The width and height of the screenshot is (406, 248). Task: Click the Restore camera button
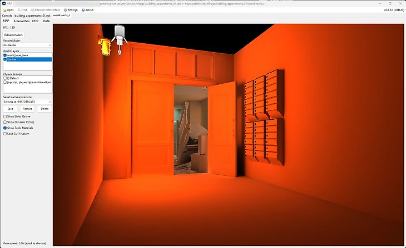[27, 109]
